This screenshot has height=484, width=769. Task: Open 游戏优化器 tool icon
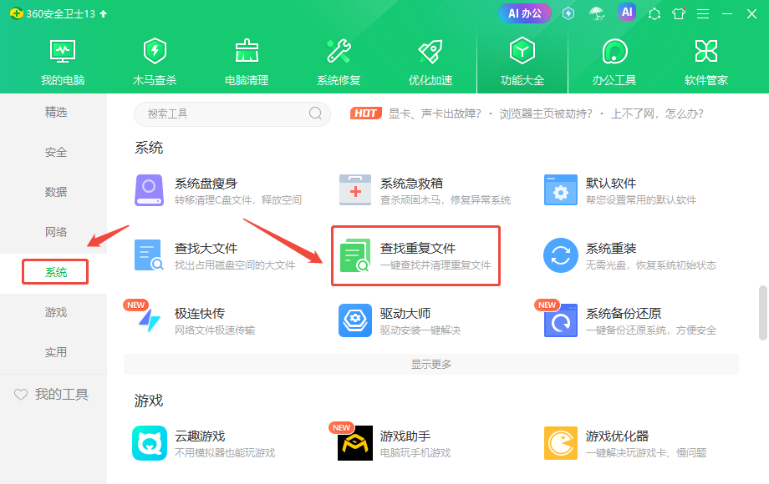pos(561,443)
